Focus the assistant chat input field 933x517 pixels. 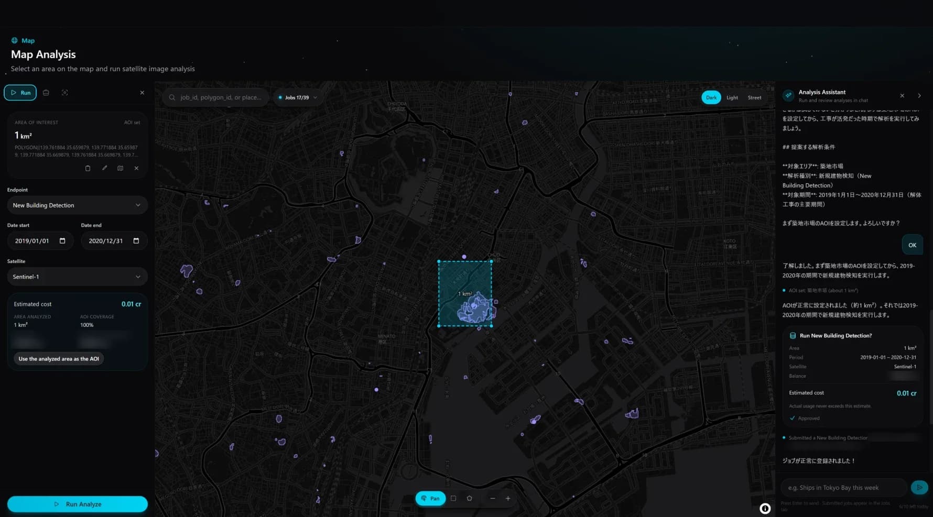pos(844,487)
